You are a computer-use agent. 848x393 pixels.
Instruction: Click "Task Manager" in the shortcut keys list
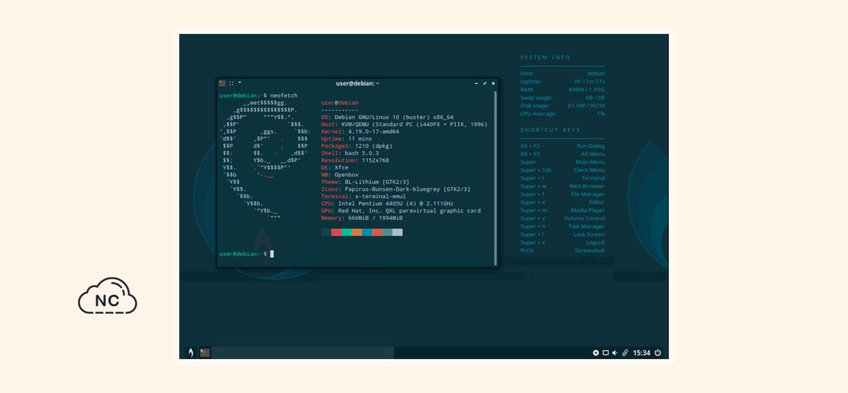587,226
